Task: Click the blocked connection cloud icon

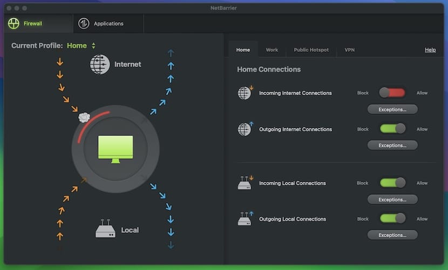Action: pos(84,117)
